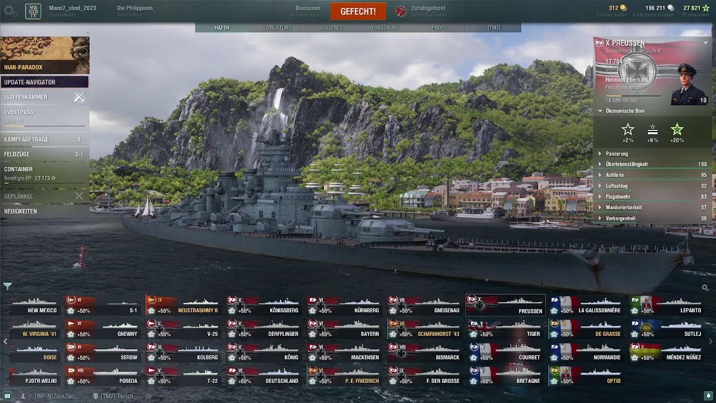Expand the Panzerung parameters
Screen dimensions: 716x403
tap(652, 153)
